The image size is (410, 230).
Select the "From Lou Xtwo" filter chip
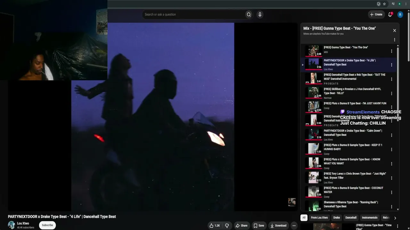point(319,218)
